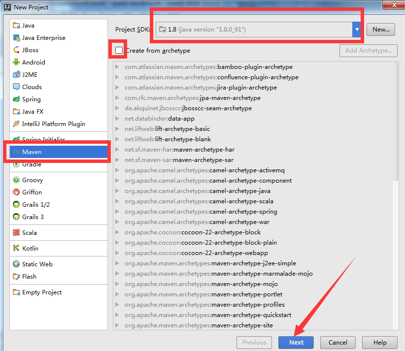The height and width of the screenshot is (351, 405).
Task: Click the Flash icon
Action: click(x=16, y=276)
